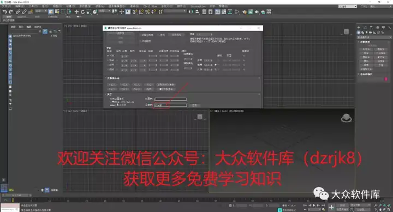Open the Interactive menu in the menu bar
Viewport: 393px width, 212px height.
pos(198,6)
